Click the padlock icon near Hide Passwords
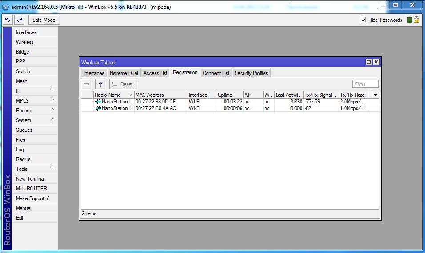Image resolution: width=425 pixels, height=253 pixels. point(417,20)
